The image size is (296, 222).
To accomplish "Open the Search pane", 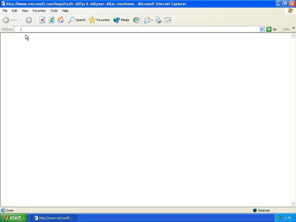I will 77,20.
